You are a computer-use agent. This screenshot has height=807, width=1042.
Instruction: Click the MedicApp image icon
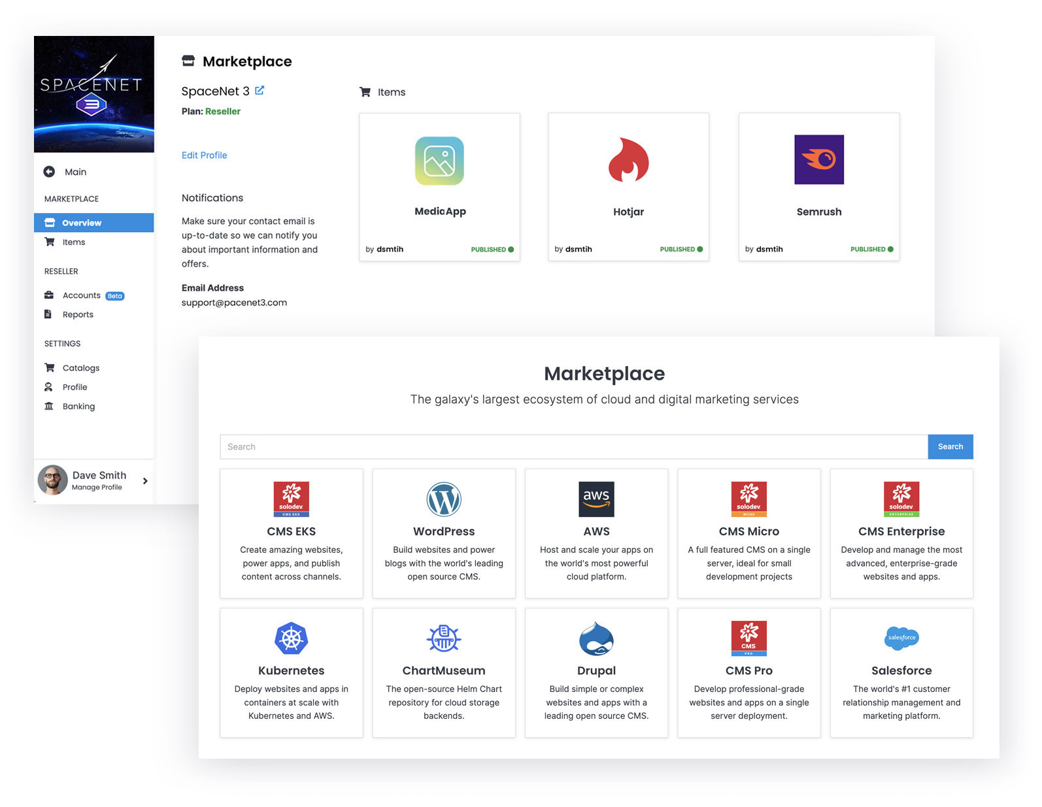(x=439, y=161)
